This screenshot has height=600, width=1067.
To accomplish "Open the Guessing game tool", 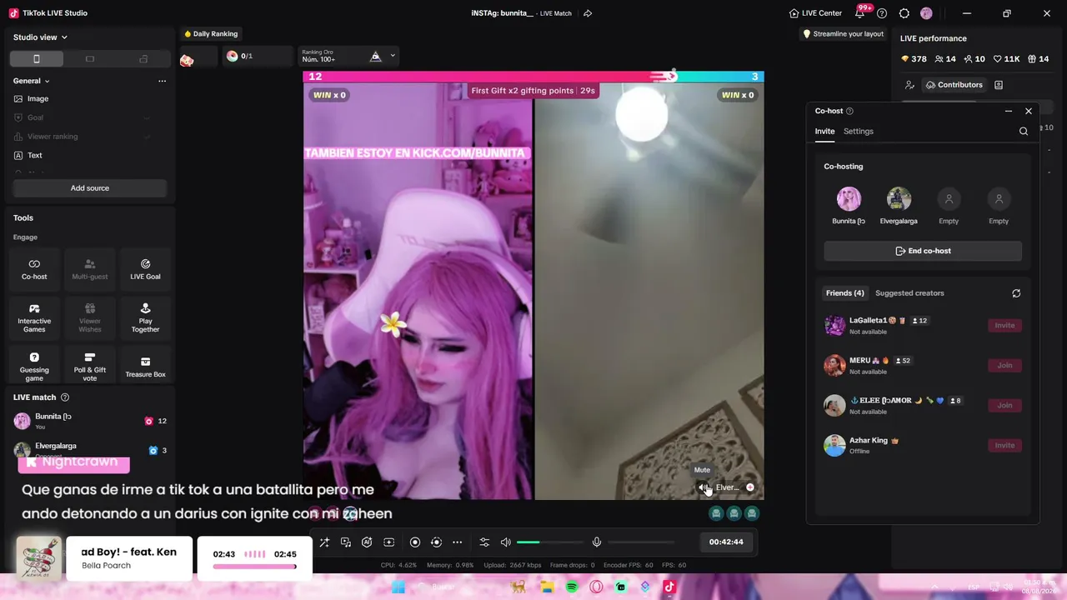I will click(34, 367).
